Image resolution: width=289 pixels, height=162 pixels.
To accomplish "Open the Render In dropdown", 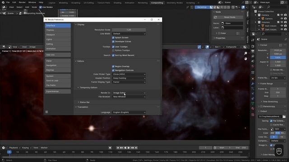I will click(x=129, y=93).
